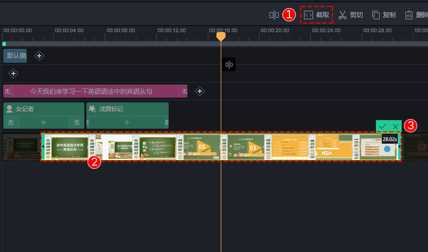The width and height of the screenshot is (428, 252).
Task: Open exit effect 无 on 女记者 clip
Action: click(x=76, y=123)
